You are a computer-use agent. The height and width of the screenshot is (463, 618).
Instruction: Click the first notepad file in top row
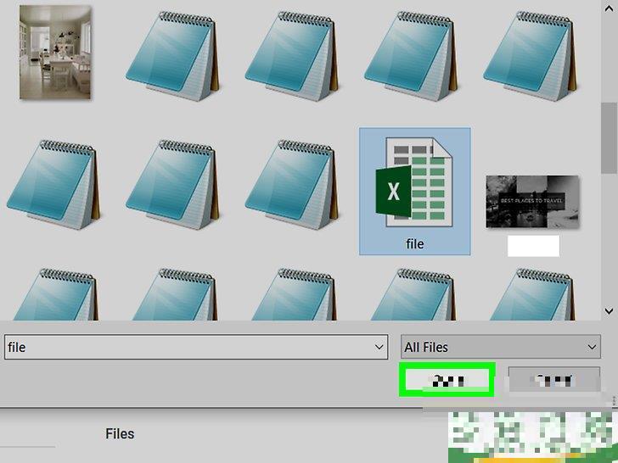pos(173,55)
